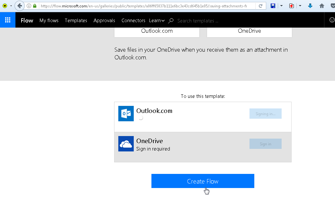Viewport: 335px width, 197px height.
Task: Click the browser back arrow button
Action: (x=20, y=6)
